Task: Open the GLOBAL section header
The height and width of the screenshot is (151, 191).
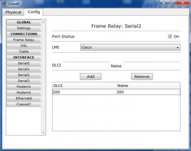Action: (23, 22)
